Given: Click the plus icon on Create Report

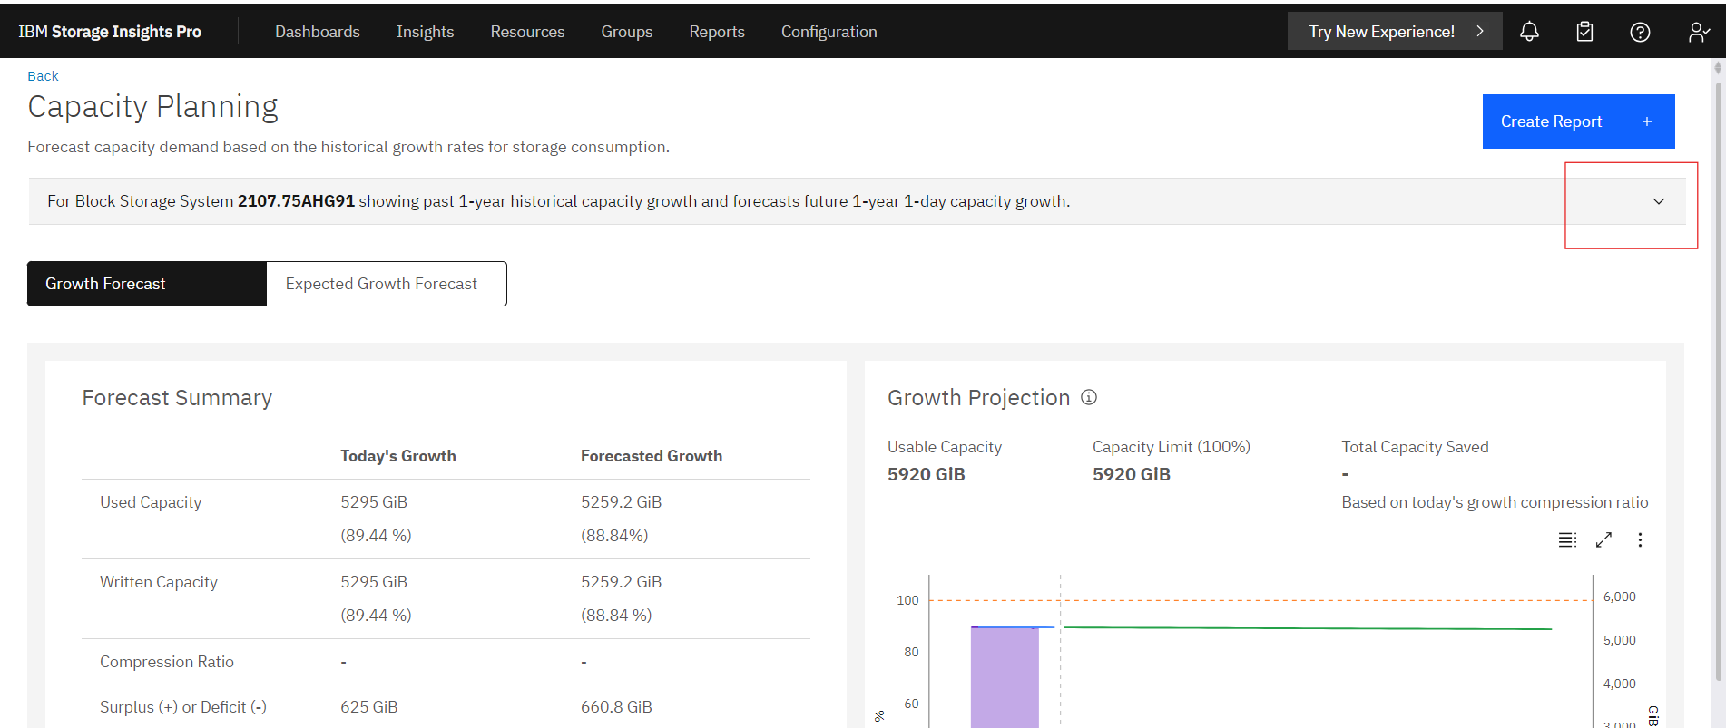Looking at the screenshot, I should point(1647,121).
